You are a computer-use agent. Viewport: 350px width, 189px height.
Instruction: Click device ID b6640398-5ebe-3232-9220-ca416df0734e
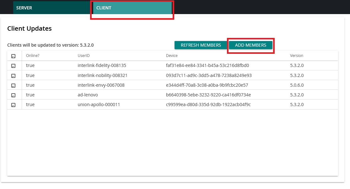pos(208,95)
